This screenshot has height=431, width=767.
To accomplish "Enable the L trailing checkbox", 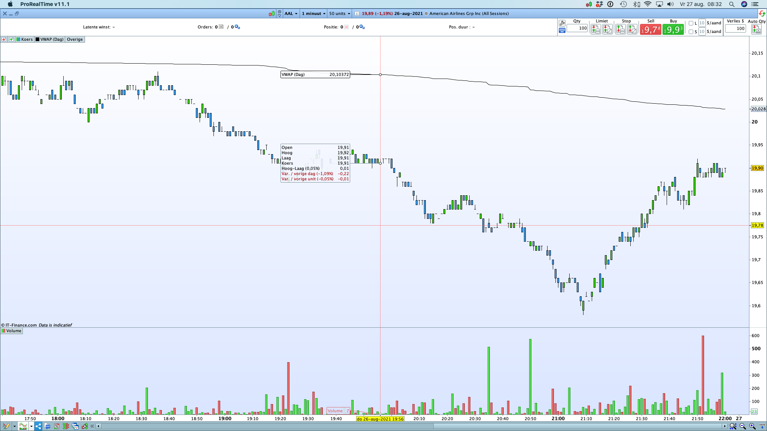I will coord(691,23).
